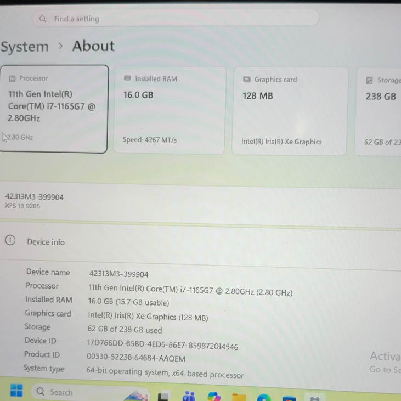The image size is (401, 401).
Task: Click the Device ID value in Device info
Action: coord(162,344)
